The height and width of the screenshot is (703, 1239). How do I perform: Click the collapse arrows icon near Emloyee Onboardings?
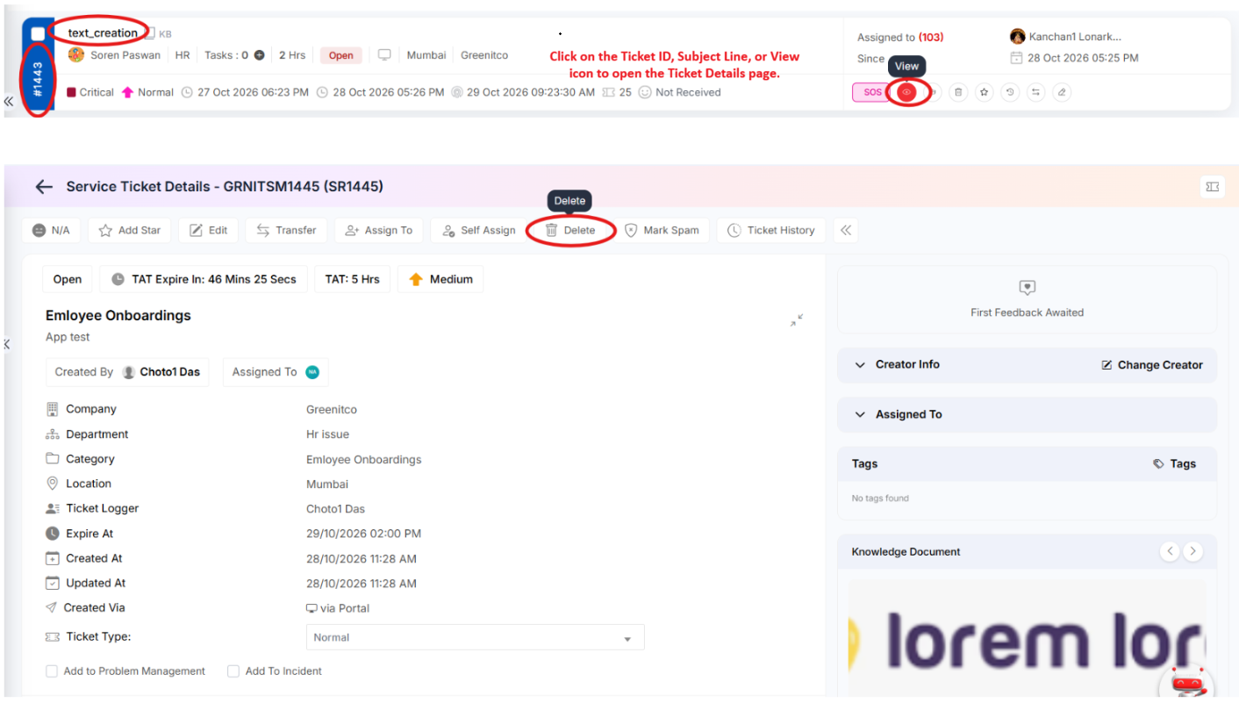tap(796, 320)
